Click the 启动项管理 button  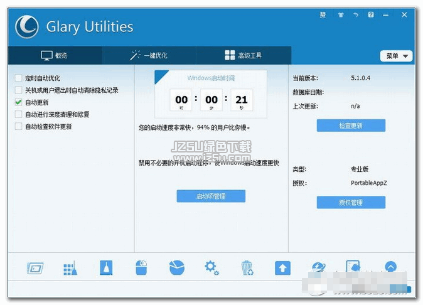(x=211, y=196)
